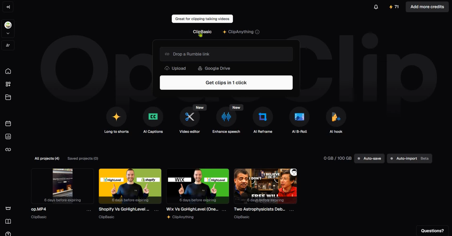Open the help question mark icon in the sidebar
Screen dimensions: 452x236
pos(8,234)
